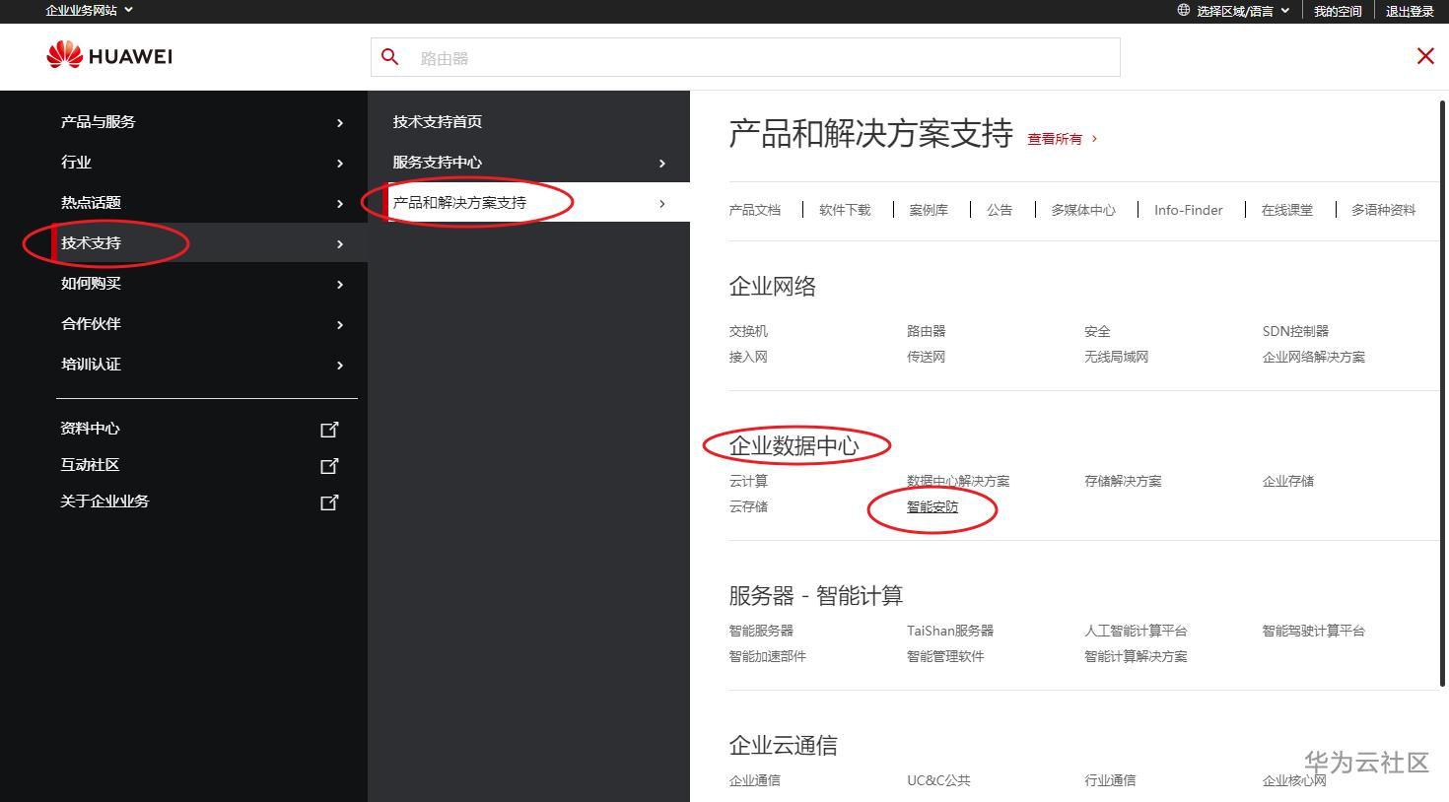The image size is (1449, 802).
Task: Open 在线课堂
Action: (1287, 210)
